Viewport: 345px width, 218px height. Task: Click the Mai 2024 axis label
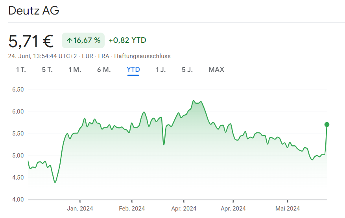click(288, 208)
